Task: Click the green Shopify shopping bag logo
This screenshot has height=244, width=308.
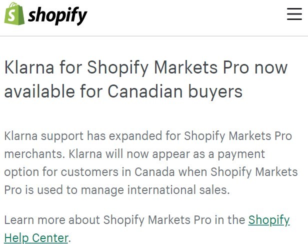Action: click(14, 14)
